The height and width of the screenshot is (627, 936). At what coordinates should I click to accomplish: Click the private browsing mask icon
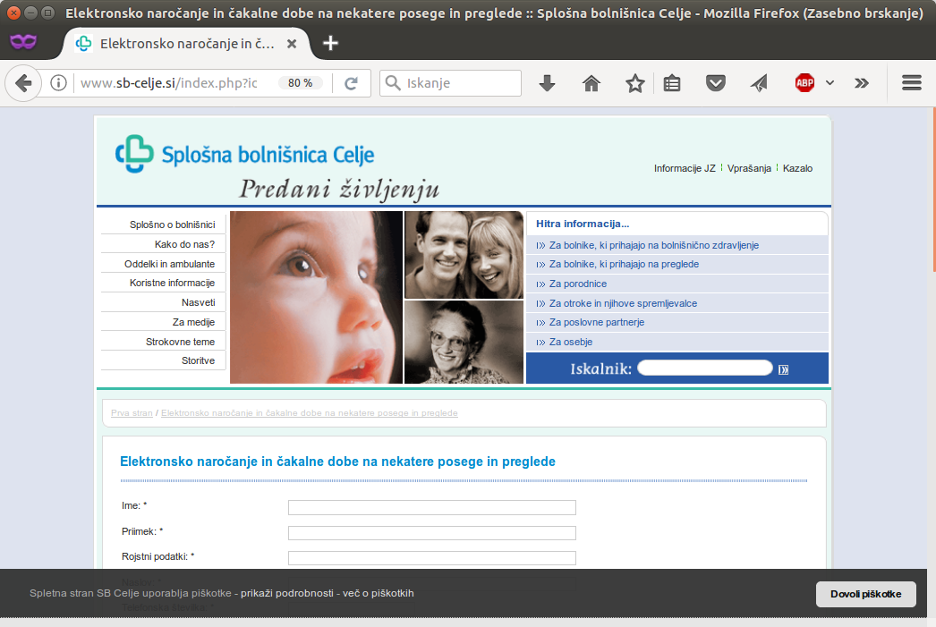(x=23, y=42)
